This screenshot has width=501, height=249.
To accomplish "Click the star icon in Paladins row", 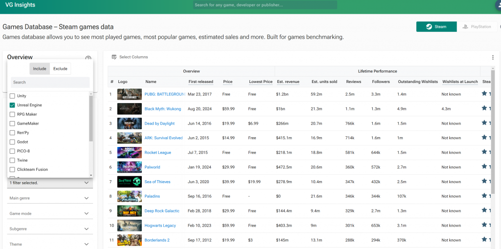I will (484, 195).
